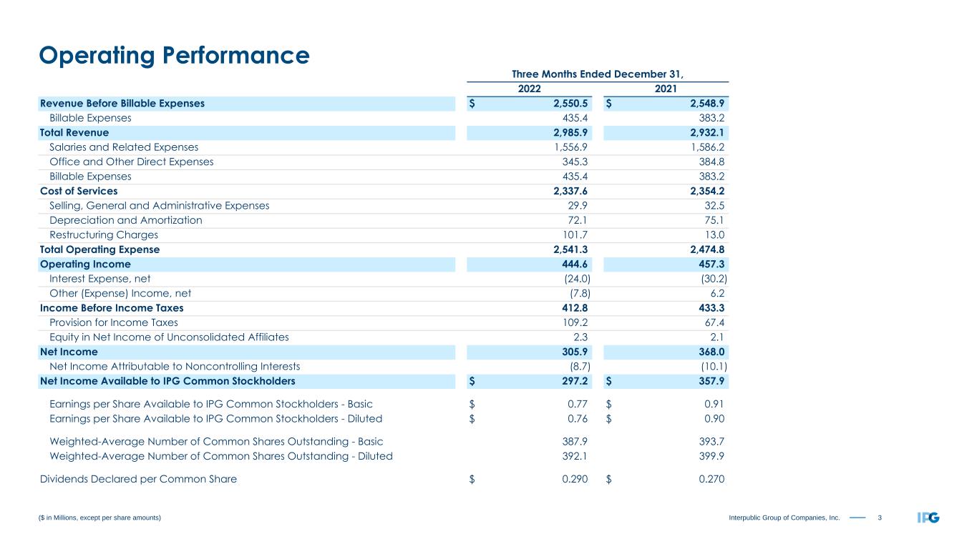Click the Operating Income row label
977x549 pixels.
click(x=85, y=264)
